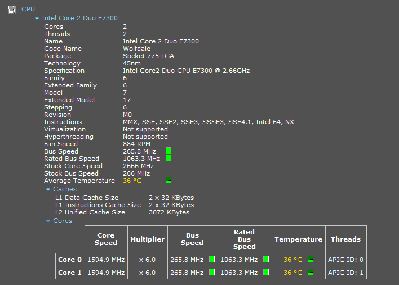Click the Rated Bus Speed column header

[x=245, y=239]
